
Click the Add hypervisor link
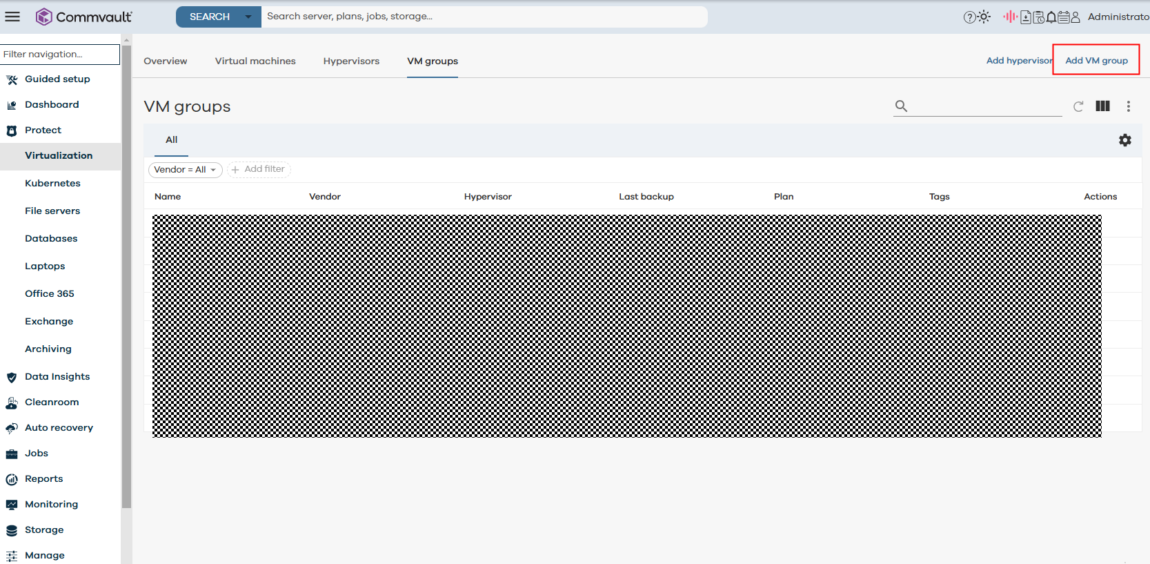(1018, 61)
